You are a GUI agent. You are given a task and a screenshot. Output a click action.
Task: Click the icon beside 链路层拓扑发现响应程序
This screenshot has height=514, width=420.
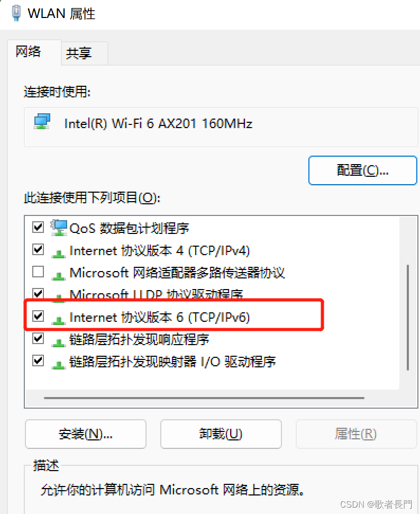(59, 342)
